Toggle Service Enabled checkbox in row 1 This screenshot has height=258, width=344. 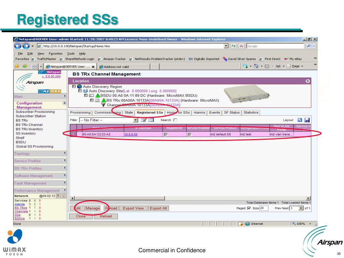(189, 134)
